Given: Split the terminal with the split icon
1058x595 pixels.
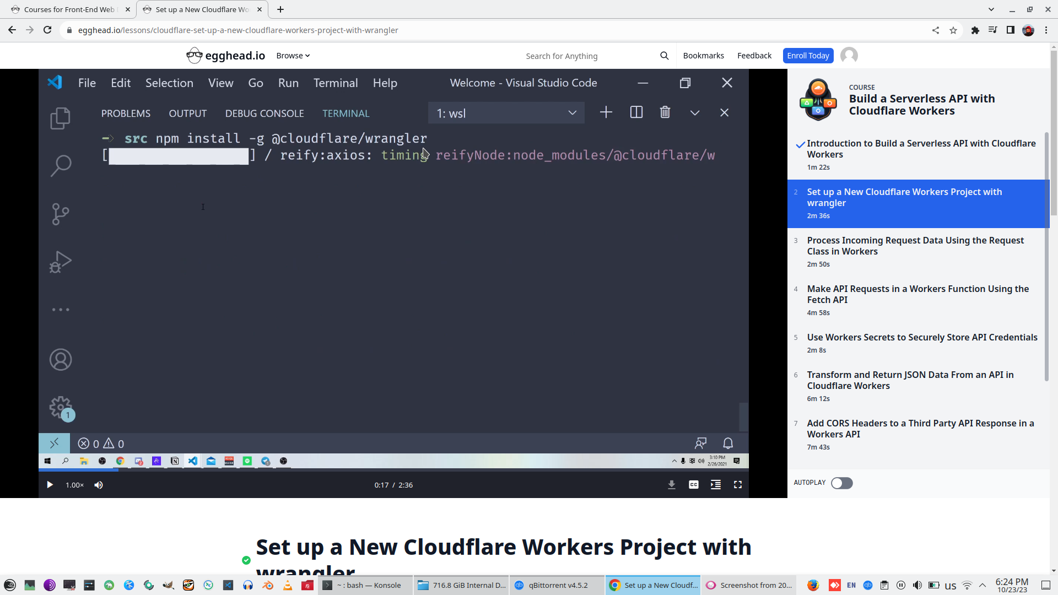Looking at the screenshot, I should 636,112.
